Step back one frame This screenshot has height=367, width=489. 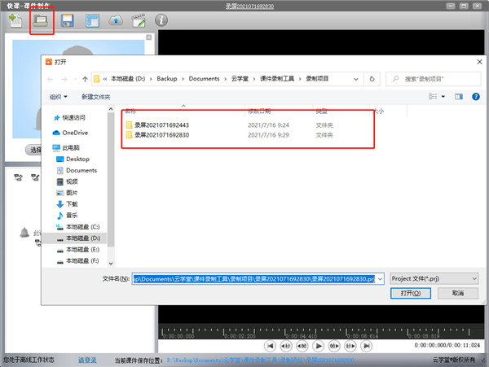302,346
